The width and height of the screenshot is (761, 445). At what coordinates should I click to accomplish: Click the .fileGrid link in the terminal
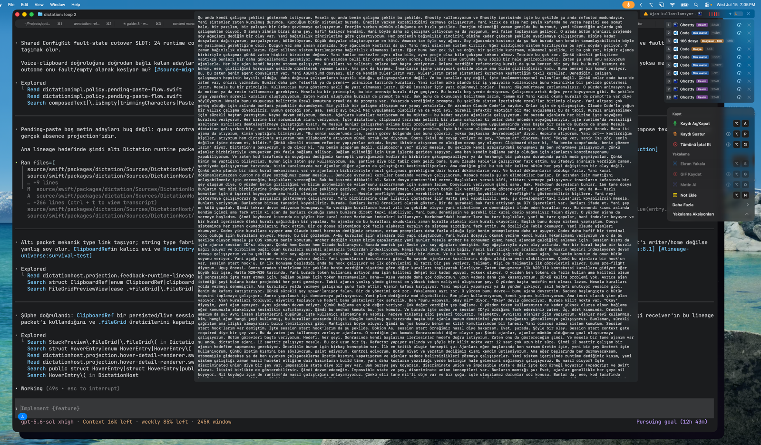(112, 322)
